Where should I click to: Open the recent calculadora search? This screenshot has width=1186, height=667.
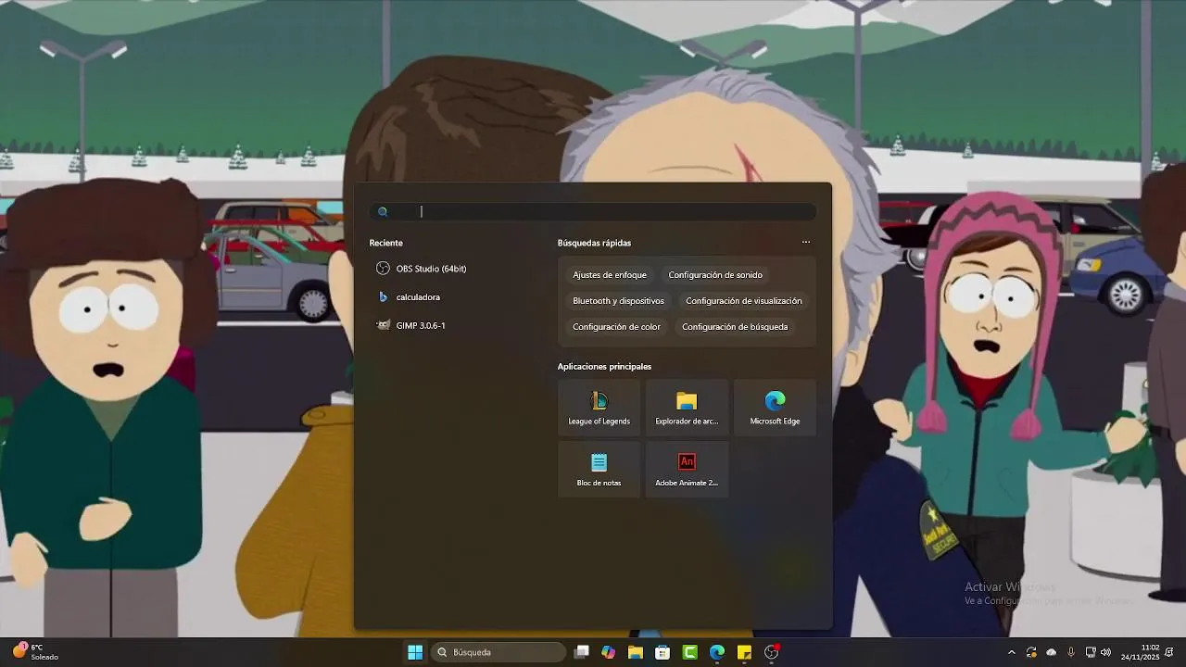(x=410, y=297)
